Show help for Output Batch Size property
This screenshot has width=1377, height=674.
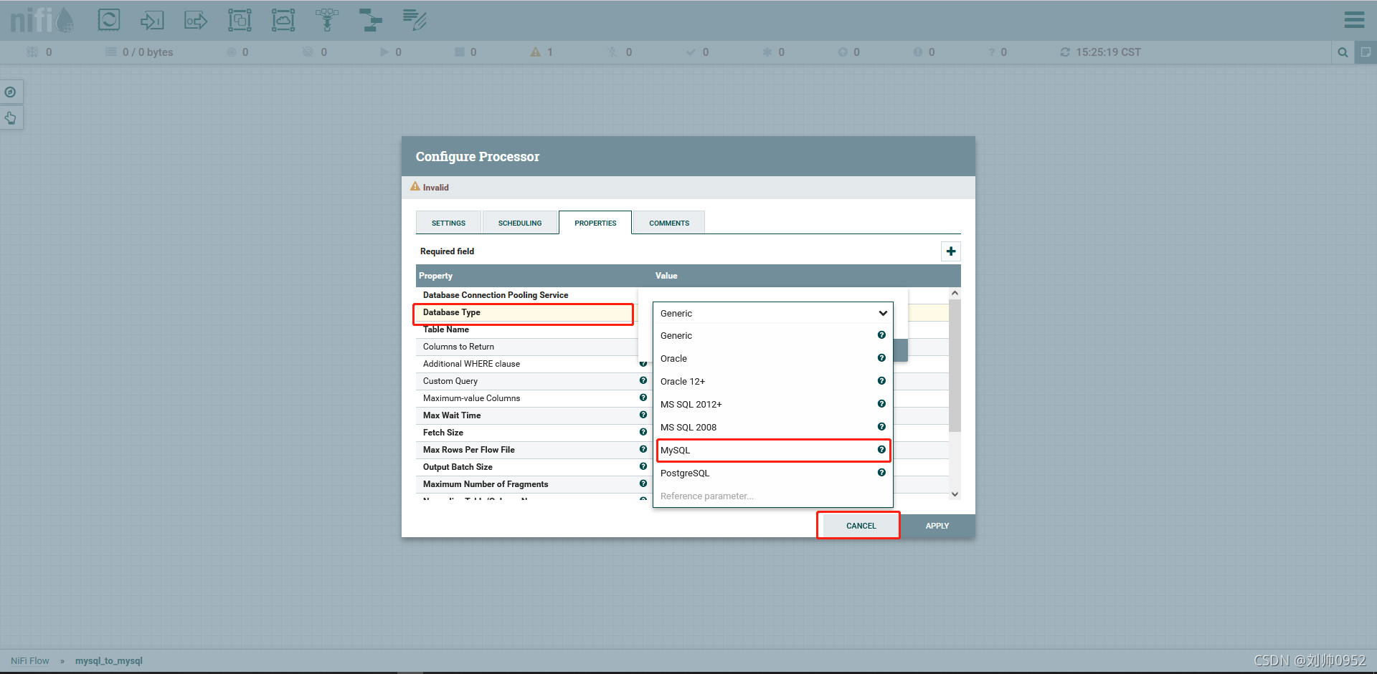[x=643, y=466]
